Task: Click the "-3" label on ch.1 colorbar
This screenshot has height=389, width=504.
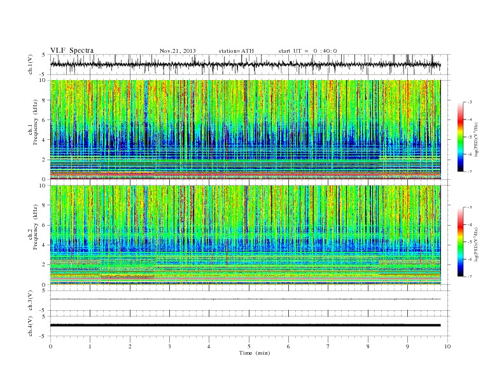Action: coord(470,102)
